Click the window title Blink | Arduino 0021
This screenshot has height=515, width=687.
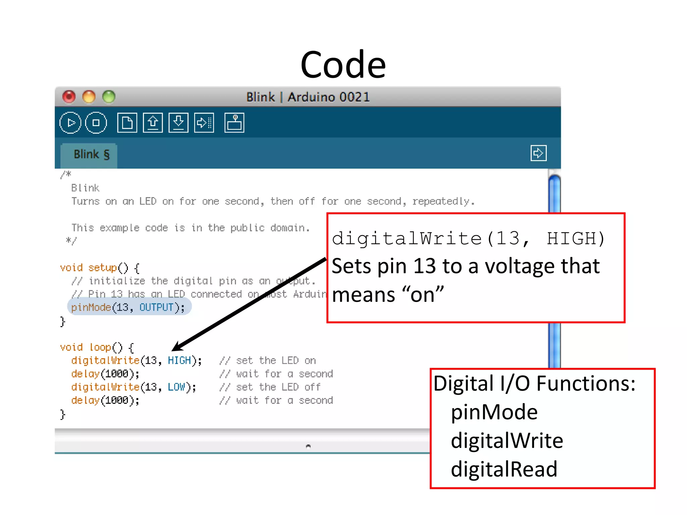(x=308, y=97)
